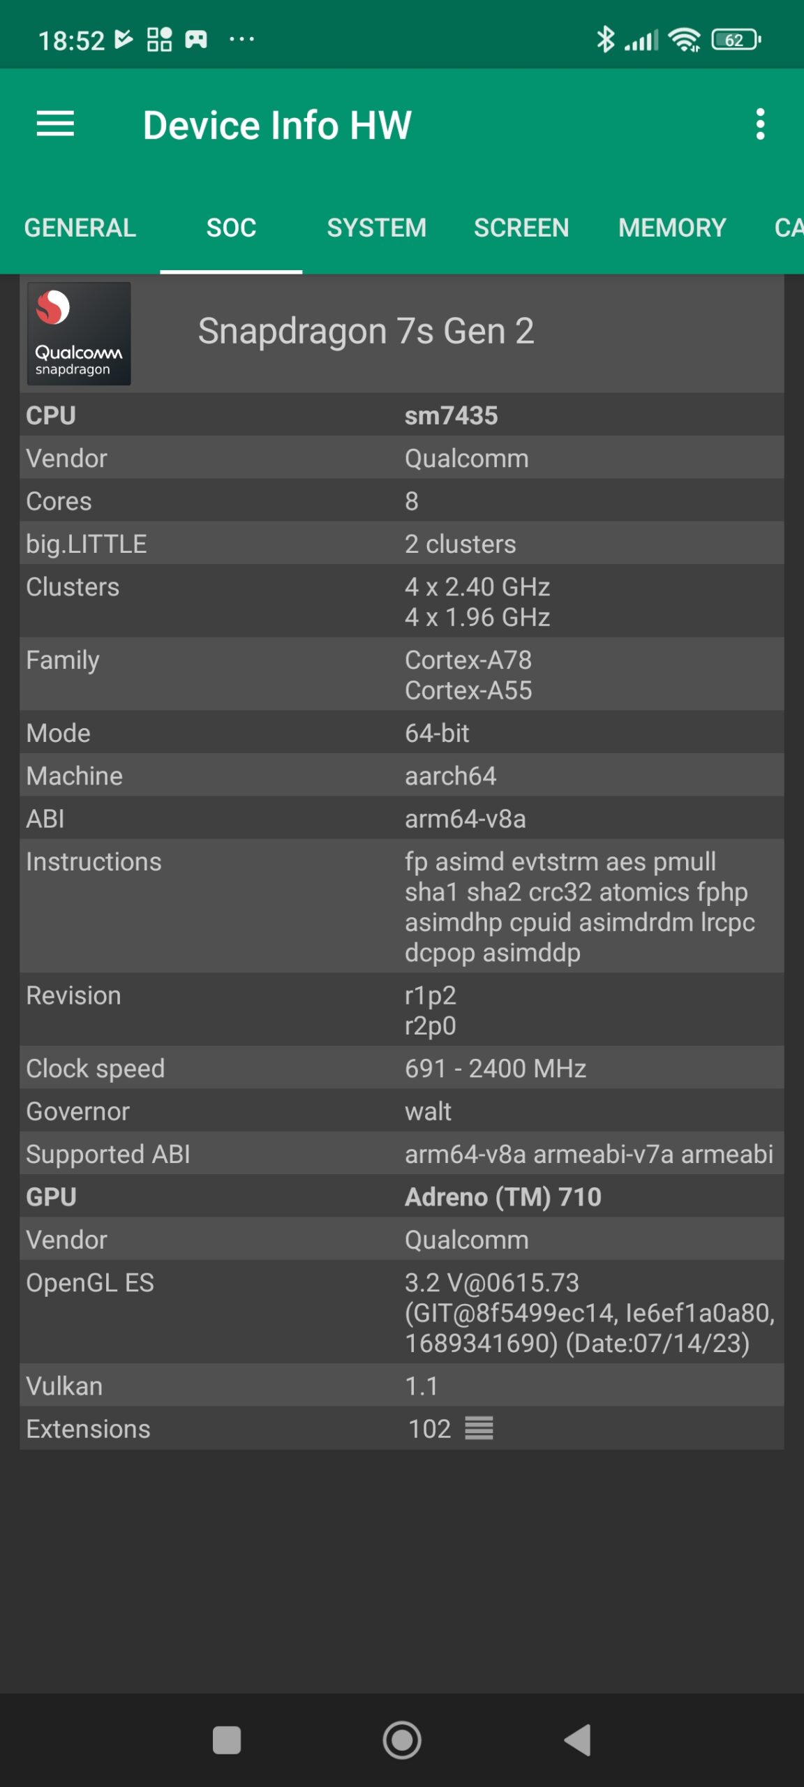Viewport: 804px width, 1787px height.
Task: Tap the Wi-Fi status icon
Action: [684, 40]
